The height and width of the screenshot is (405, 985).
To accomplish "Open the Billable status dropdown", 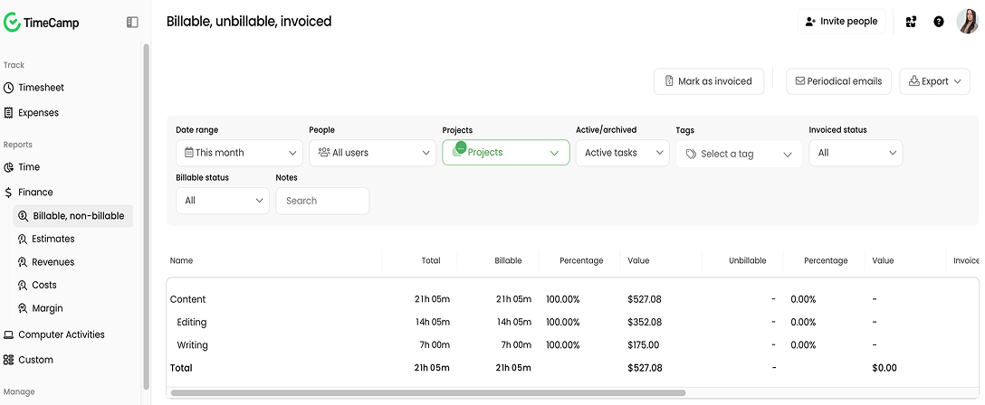I will click(223, 201).
